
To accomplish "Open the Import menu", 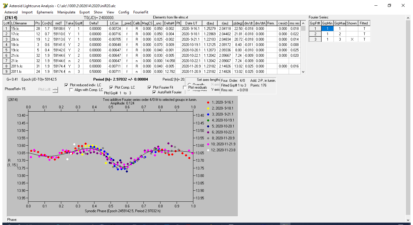I will (27, 12).
